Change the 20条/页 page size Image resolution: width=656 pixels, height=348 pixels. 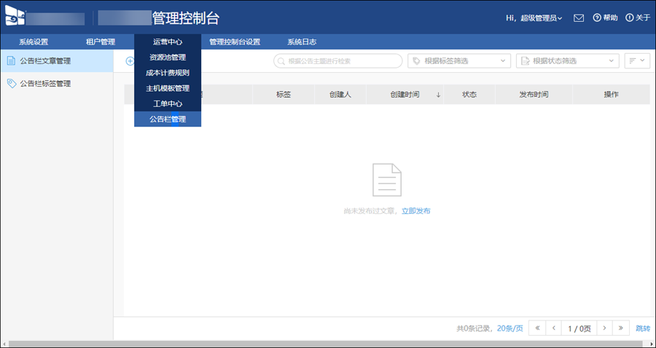pyautogui.click(x=510, y=328)
